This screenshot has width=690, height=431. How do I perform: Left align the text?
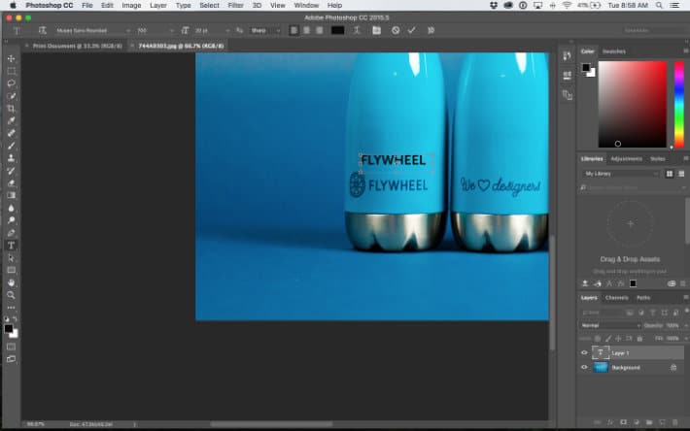pos(293,30)
